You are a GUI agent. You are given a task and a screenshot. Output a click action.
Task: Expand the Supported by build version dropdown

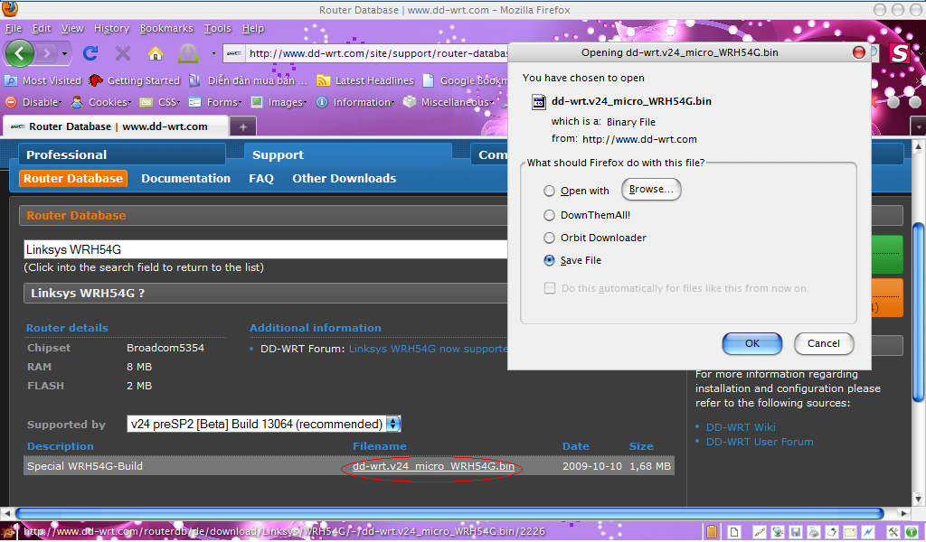tap(393, 424)
